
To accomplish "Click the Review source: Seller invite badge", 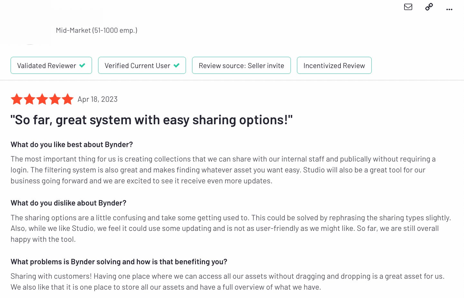I will [241, 66].
